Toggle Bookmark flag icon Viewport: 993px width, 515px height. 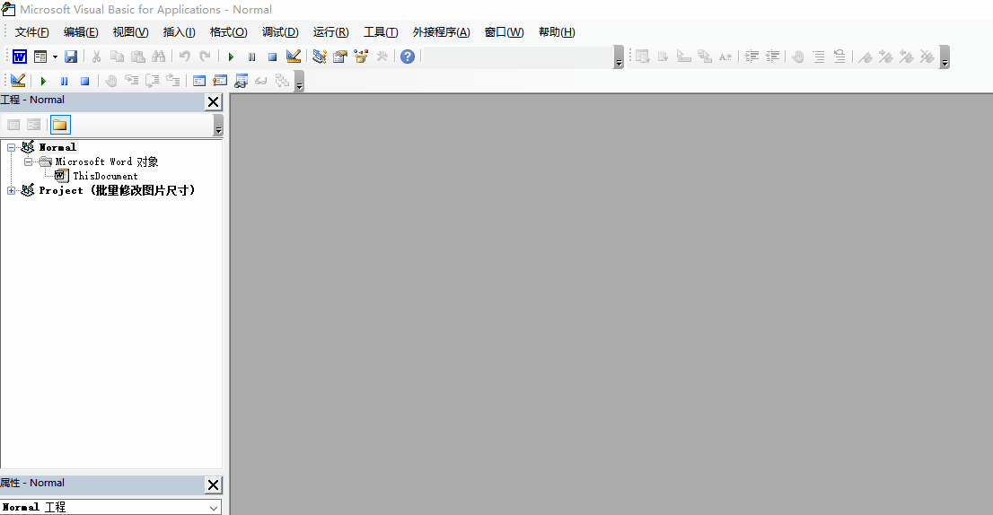pos(866,57)
